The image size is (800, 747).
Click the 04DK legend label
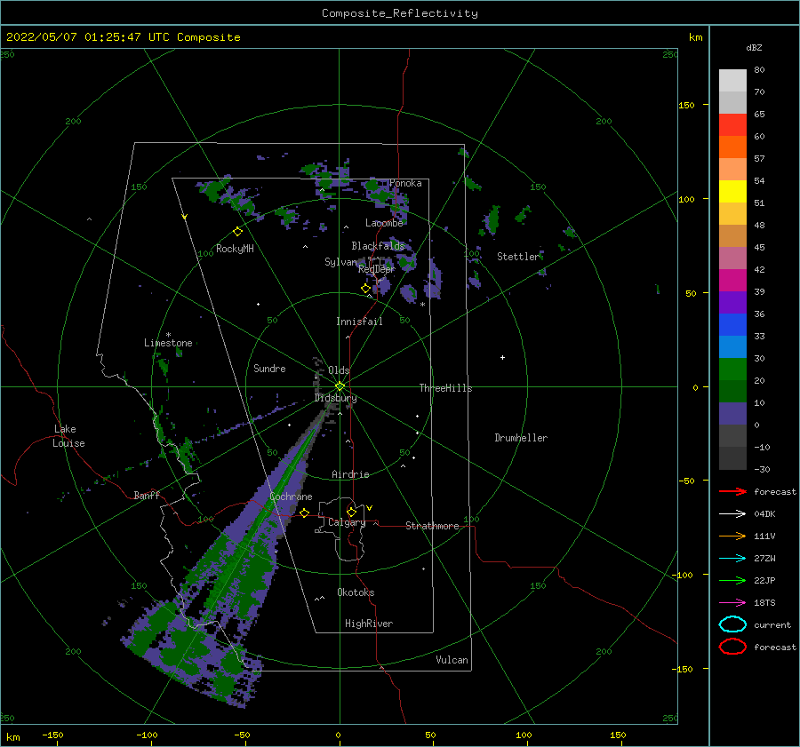pos(764,514)
